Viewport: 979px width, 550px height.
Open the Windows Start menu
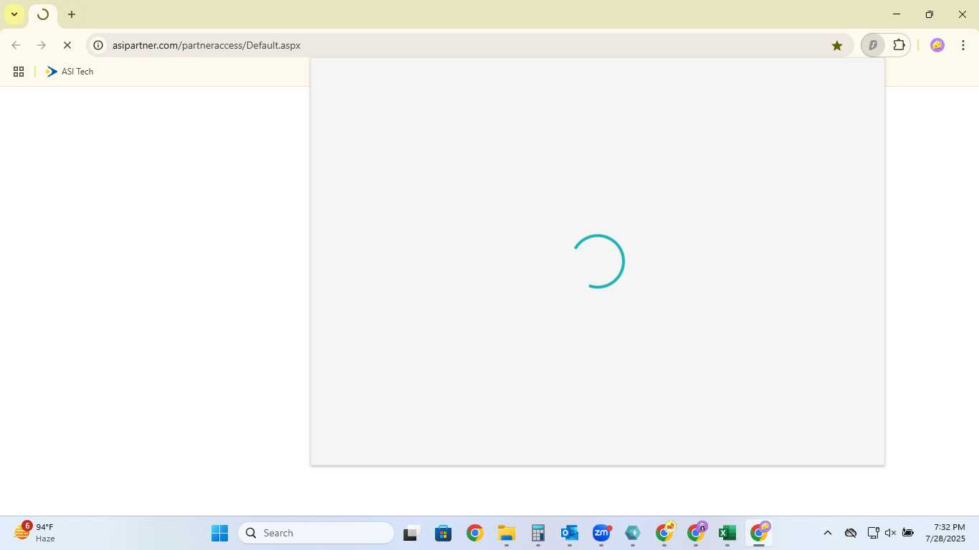click(219, 533)
